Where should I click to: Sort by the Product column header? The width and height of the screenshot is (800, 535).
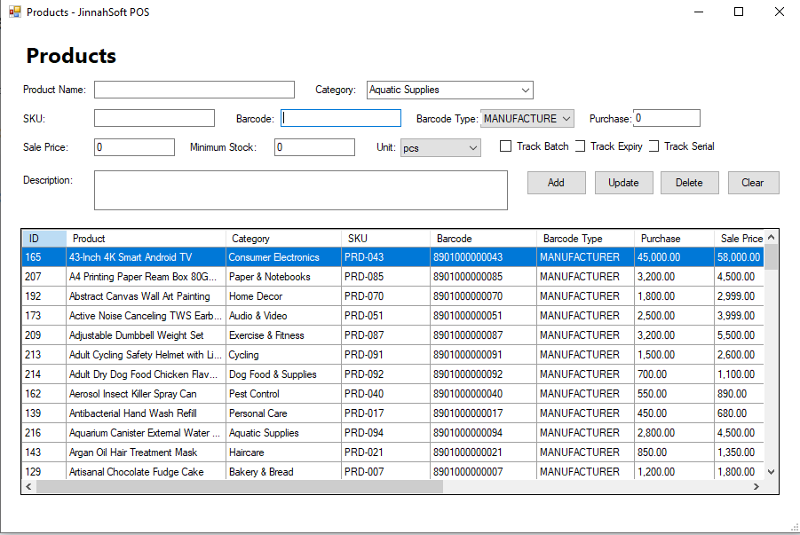click(146, 239)
